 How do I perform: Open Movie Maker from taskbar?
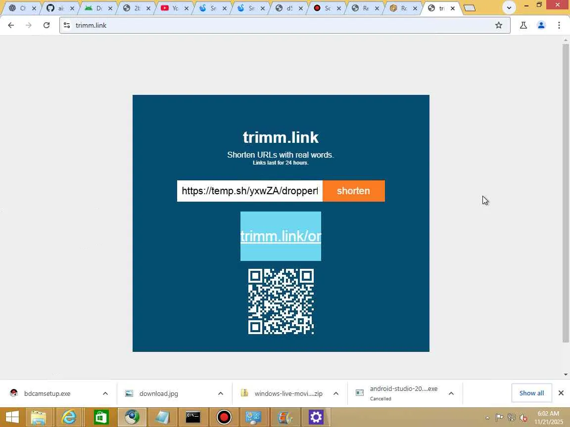[285, 418]
